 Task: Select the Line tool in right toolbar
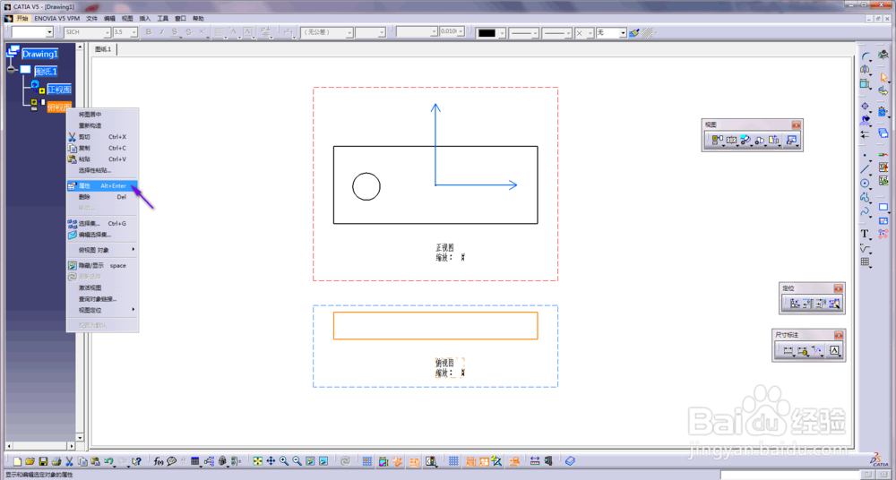866,169
